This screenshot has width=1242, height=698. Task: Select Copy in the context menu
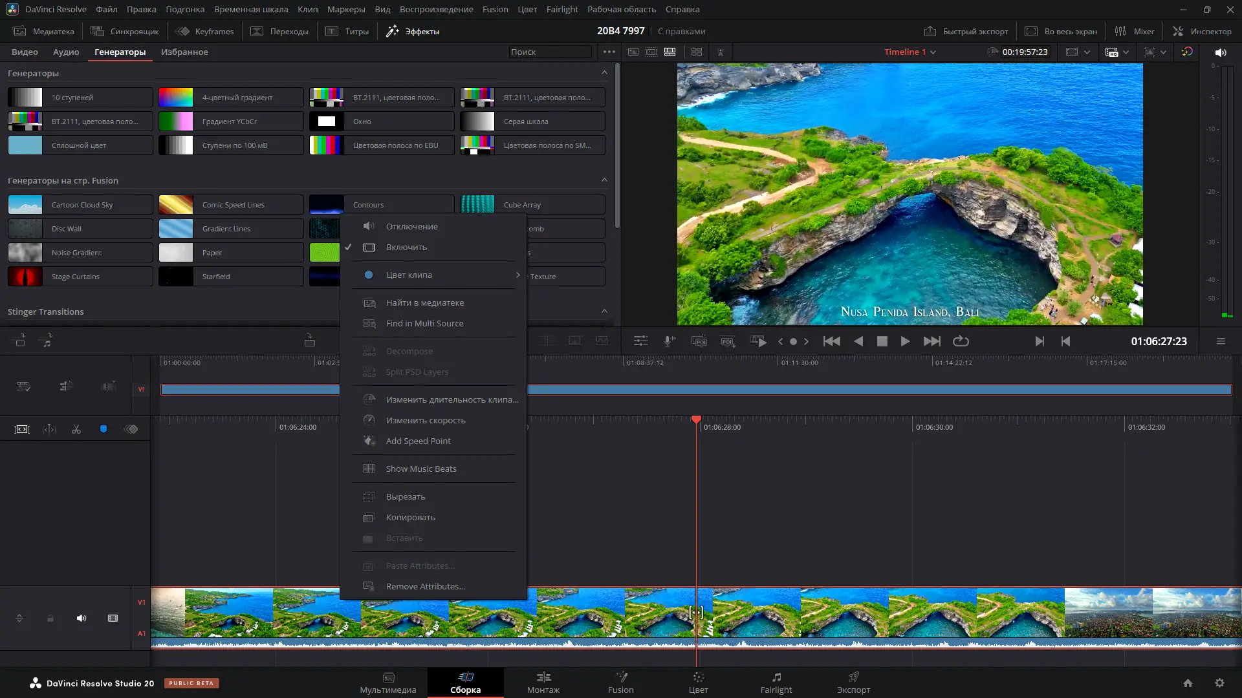pyautogui.click(x=410, y=518)
